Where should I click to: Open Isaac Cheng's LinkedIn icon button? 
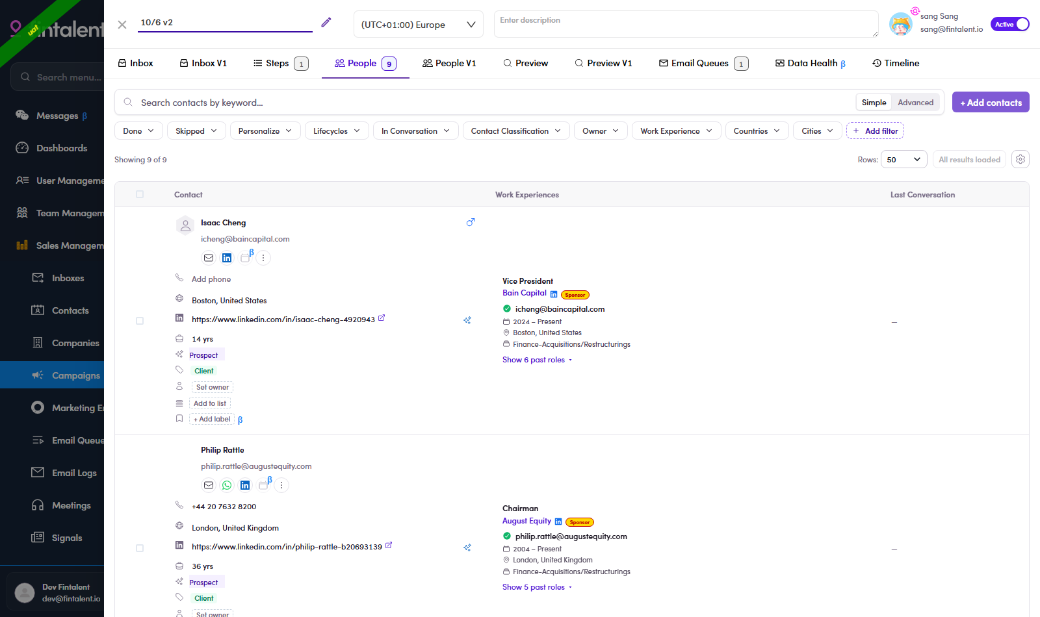pyautogui.click(x=227, y=258)
